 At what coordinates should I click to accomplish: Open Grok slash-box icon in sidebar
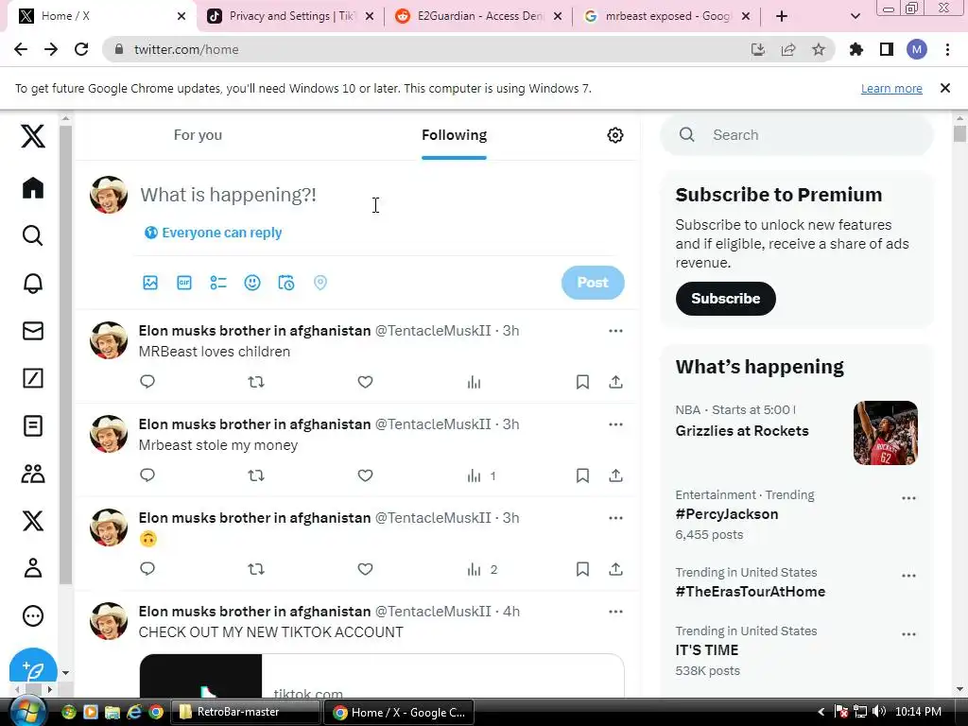pos(33,378)
